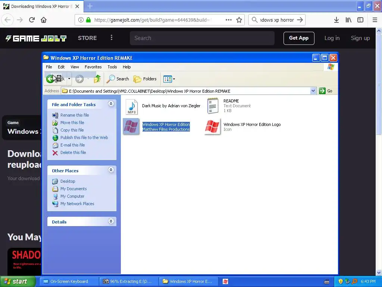Open the File menu

pos(49,67)
